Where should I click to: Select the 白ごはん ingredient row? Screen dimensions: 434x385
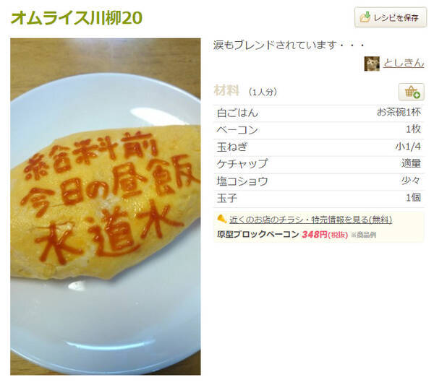click(x=319, y=113)
